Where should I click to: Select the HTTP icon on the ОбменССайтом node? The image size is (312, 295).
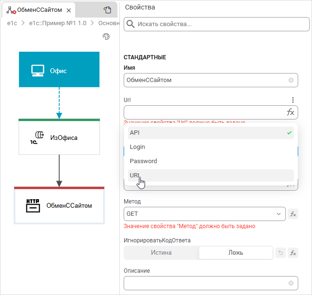tap(33, 205)
